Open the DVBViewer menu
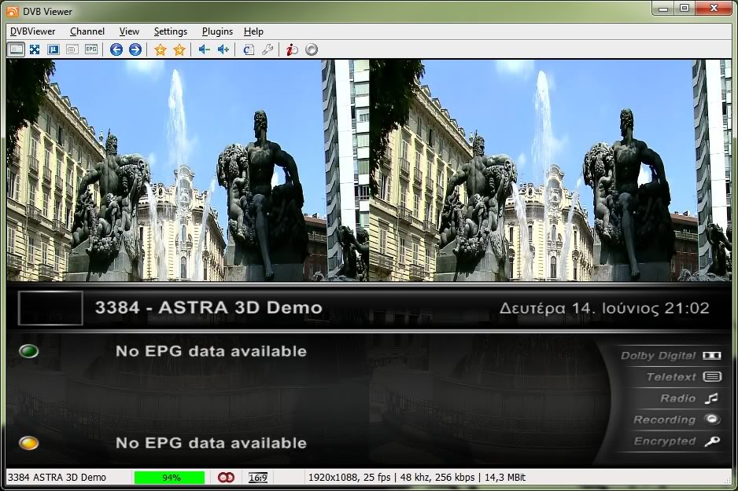738x491 pixels. click(x=33, y=31)
